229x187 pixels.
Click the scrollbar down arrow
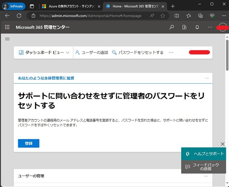tap(227, 183)
